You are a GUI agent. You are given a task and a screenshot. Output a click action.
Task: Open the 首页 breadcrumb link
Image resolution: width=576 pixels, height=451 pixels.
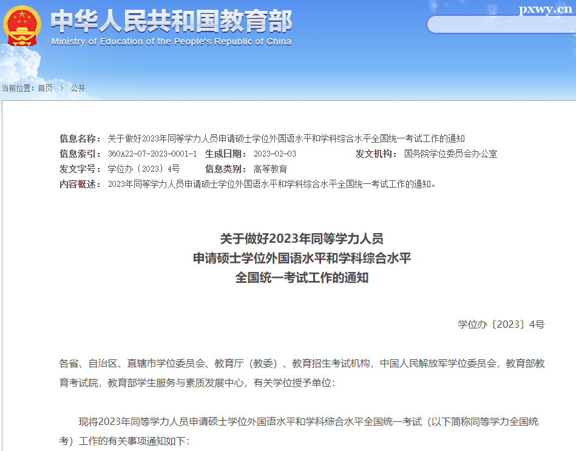(45, 88)
